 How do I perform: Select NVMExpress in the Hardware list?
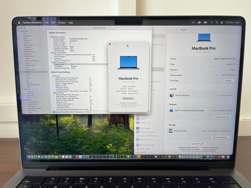[30, 65]
